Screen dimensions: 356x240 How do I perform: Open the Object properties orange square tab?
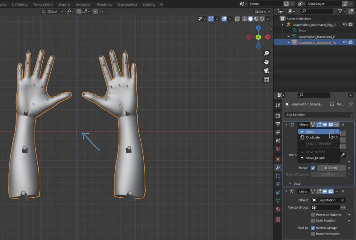pyautogui.click(x=278, y=159)
